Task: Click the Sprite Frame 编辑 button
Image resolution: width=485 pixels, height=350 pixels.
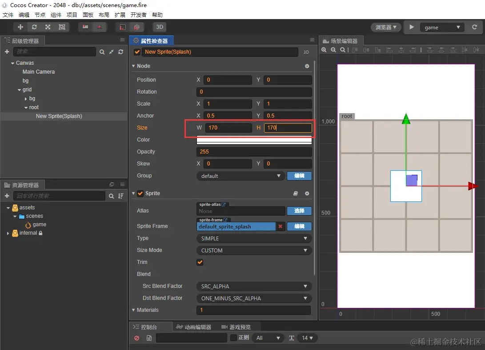Action: tap(299, 226)
